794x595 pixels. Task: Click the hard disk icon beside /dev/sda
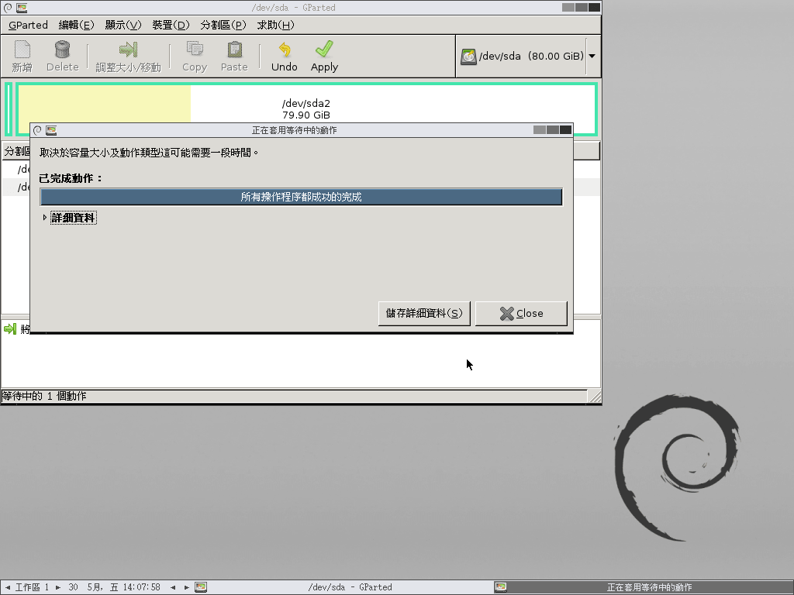pyautogui.click(x=468, y=55)
